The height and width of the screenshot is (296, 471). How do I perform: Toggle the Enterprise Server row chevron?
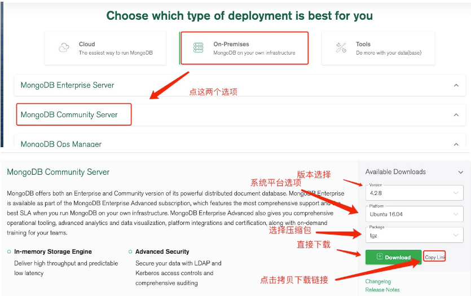456,85
